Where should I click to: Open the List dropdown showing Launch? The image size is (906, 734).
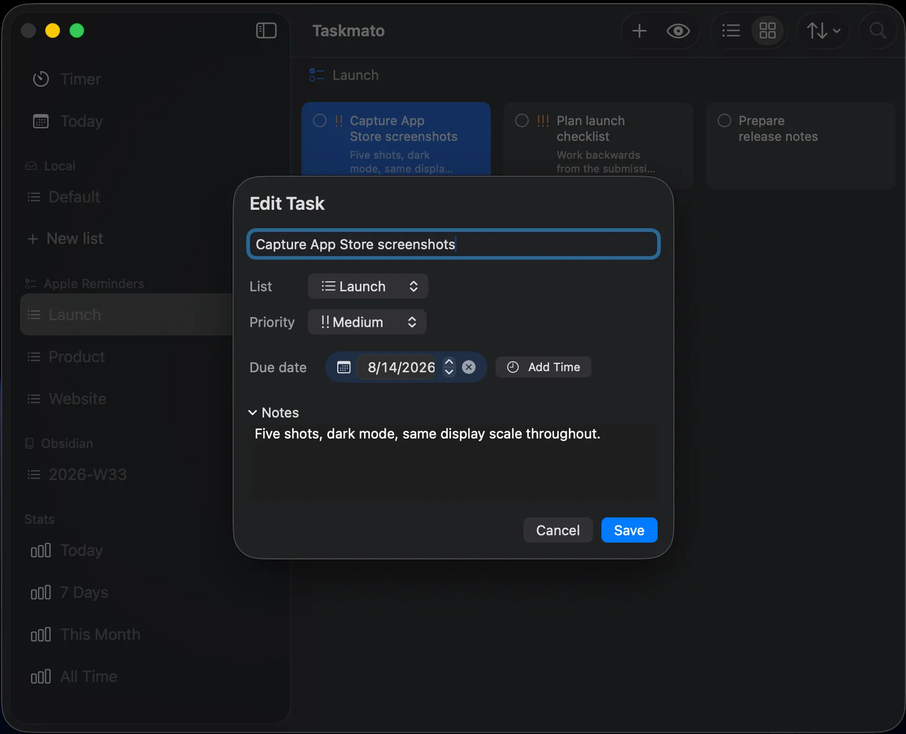tap(368, 286)
